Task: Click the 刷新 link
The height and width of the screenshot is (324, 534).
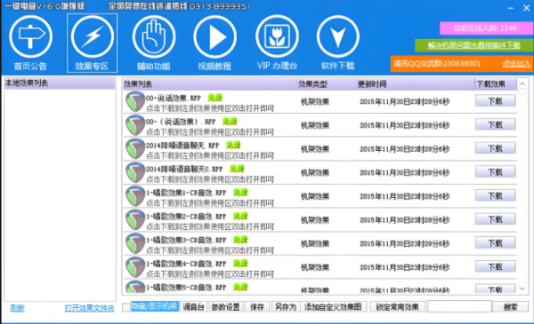Action: 18,308
